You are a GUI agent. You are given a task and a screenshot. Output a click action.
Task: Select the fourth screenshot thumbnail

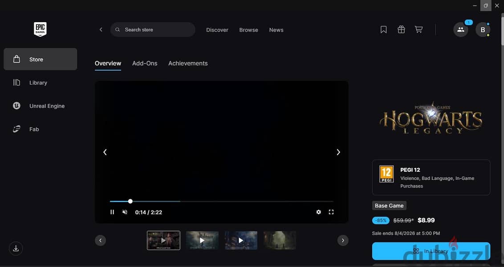tap(280, 240)
